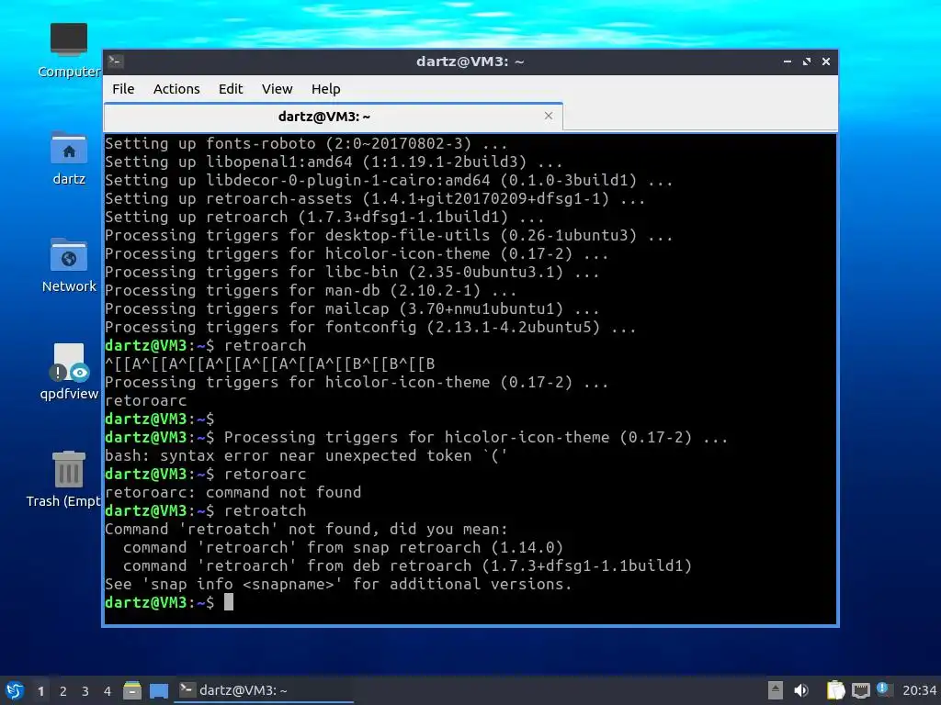Click 'Processing triggers for man-db' line
This screenshot has height=705, width=941.
point(311,291)
